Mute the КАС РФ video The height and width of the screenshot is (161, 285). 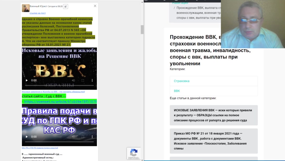tap(73, 137)
